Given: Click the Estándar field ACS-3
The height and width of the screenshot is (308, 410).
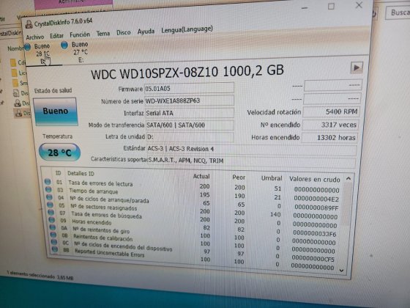Looking at the screenshot, I should [x=252, y=150].
